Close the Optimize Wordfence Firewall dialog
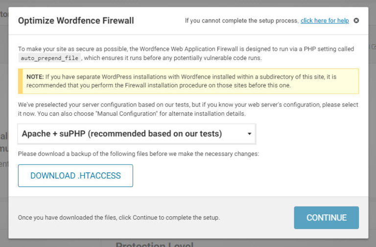The width and height of the screenshot is (376, 247). pos(356,21)
